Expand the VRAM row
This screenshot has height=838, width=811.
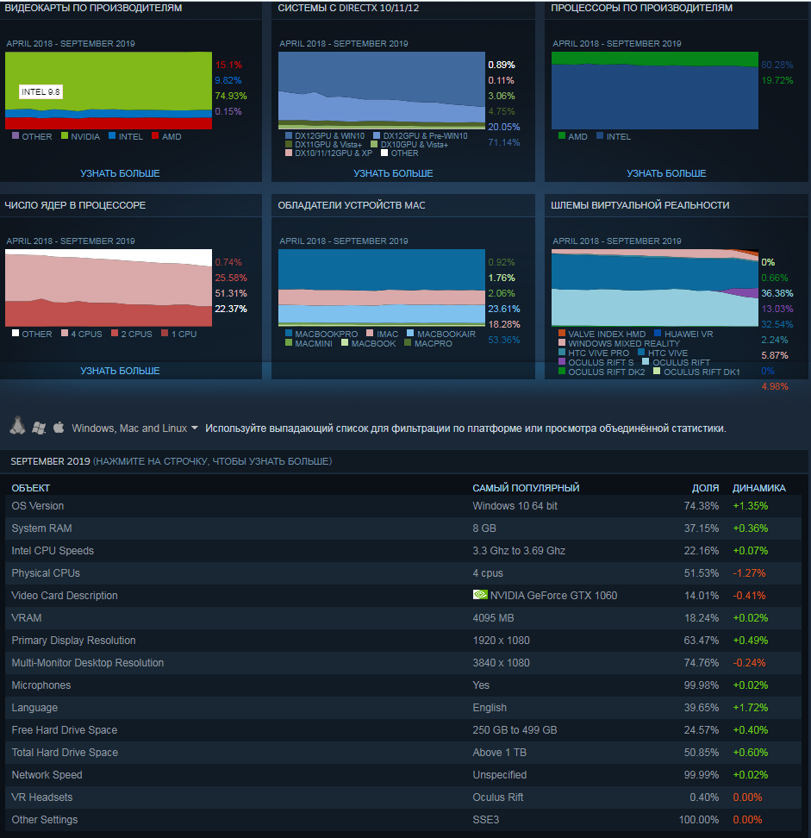point(403,618)
